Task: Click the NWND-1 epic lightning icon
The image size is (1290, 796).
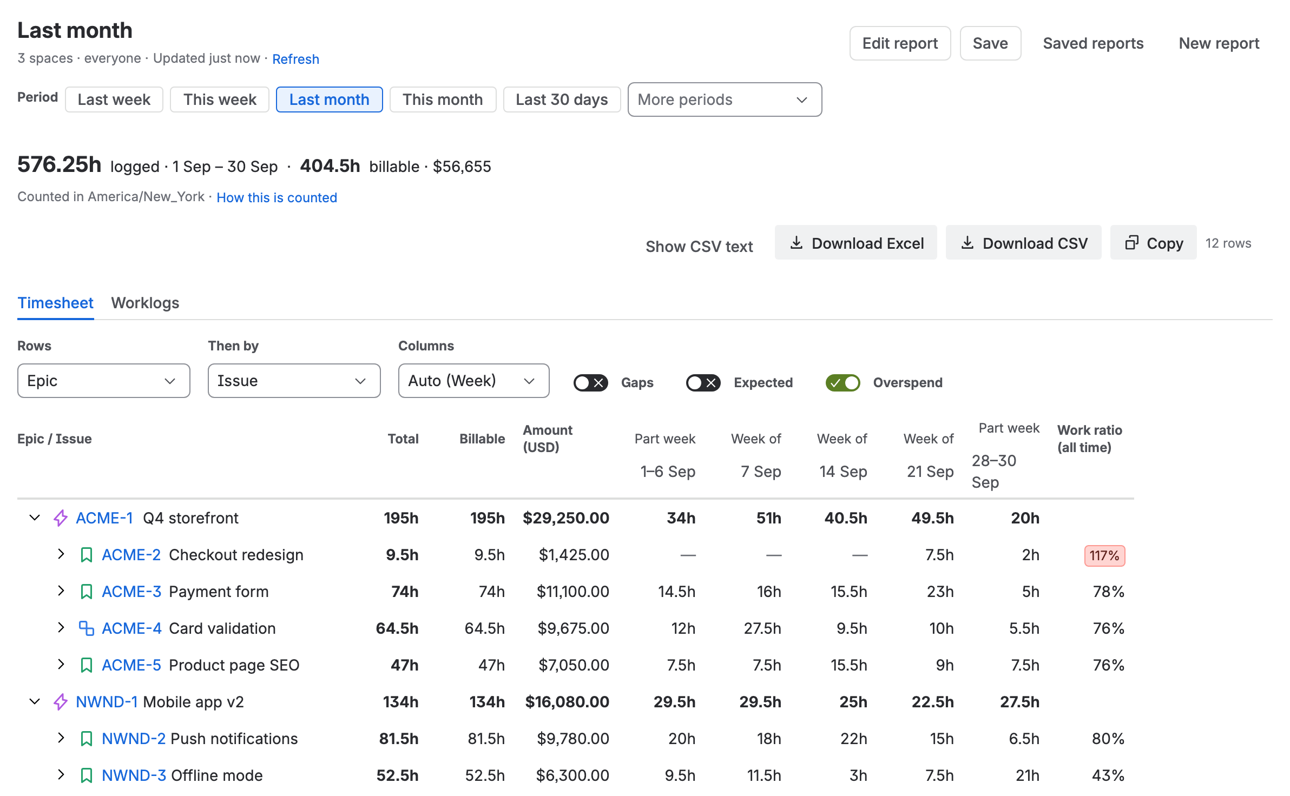Action: [x=61, y=702]
